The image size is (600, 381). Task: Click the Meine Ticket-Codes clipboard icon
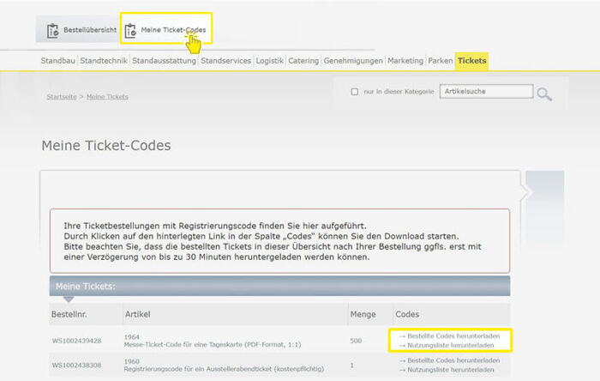coord(131,31)
